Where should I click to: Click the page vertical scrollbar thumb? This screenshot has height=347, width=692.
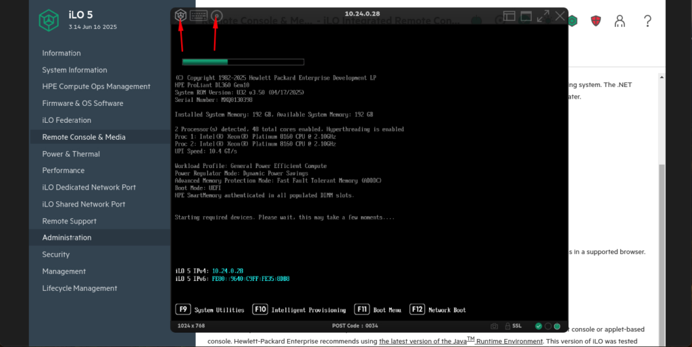coord(661,255)
